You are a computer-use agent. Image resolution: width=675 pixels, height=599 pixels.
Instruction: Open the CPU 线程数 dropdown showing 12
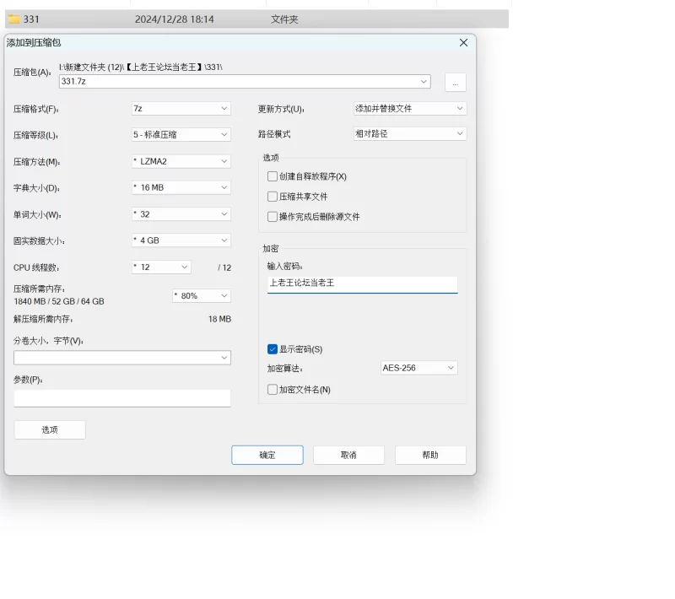point(161,267)
